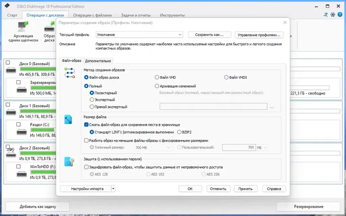Click Принять button
346x216 pixels.
click(x=245, y=189)
